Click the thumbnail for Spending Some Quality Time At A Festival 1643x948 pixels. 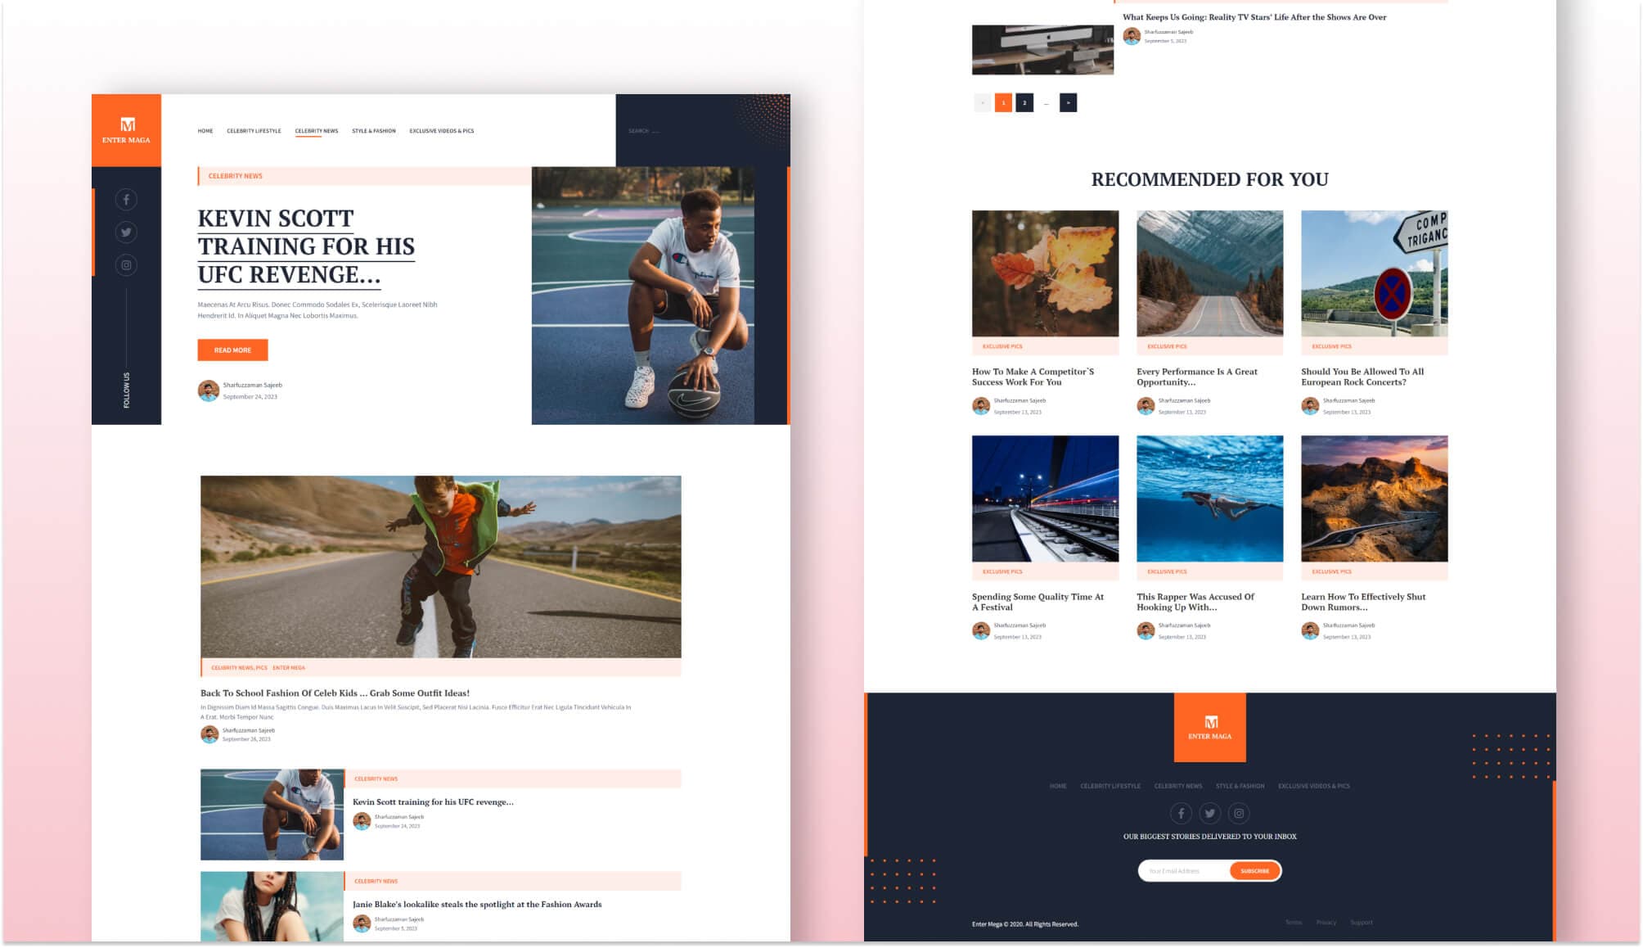pos(1044,498)
